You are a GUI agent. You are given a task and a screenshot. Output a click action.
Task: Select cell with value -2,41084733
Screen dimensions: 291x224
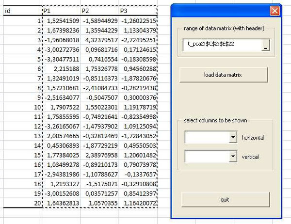pyautogui.click(x=99, y=88)
